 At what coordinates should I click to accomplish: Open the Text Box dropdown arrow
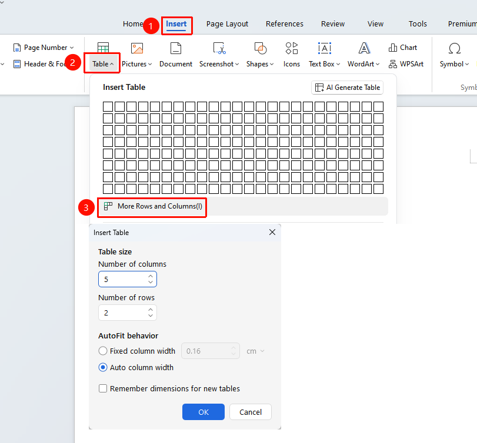[338, 64]
